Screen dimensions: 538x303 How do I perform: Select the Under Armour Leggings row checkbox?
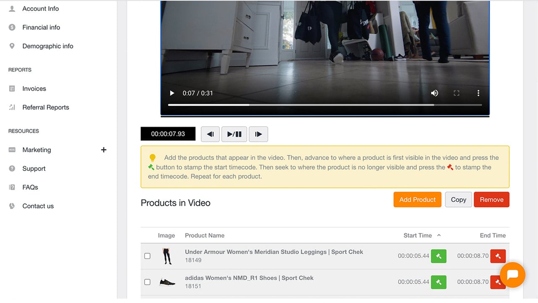pos(148,256)
